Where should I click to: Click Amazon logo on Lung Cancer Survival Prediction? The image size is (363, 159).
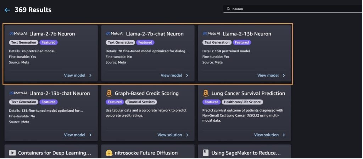[206, 93]
